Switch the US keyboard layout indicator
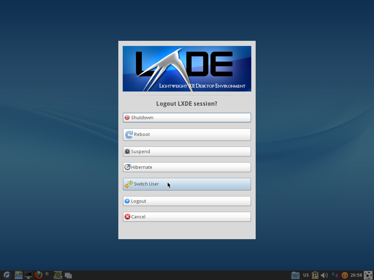 coord(306,275)
